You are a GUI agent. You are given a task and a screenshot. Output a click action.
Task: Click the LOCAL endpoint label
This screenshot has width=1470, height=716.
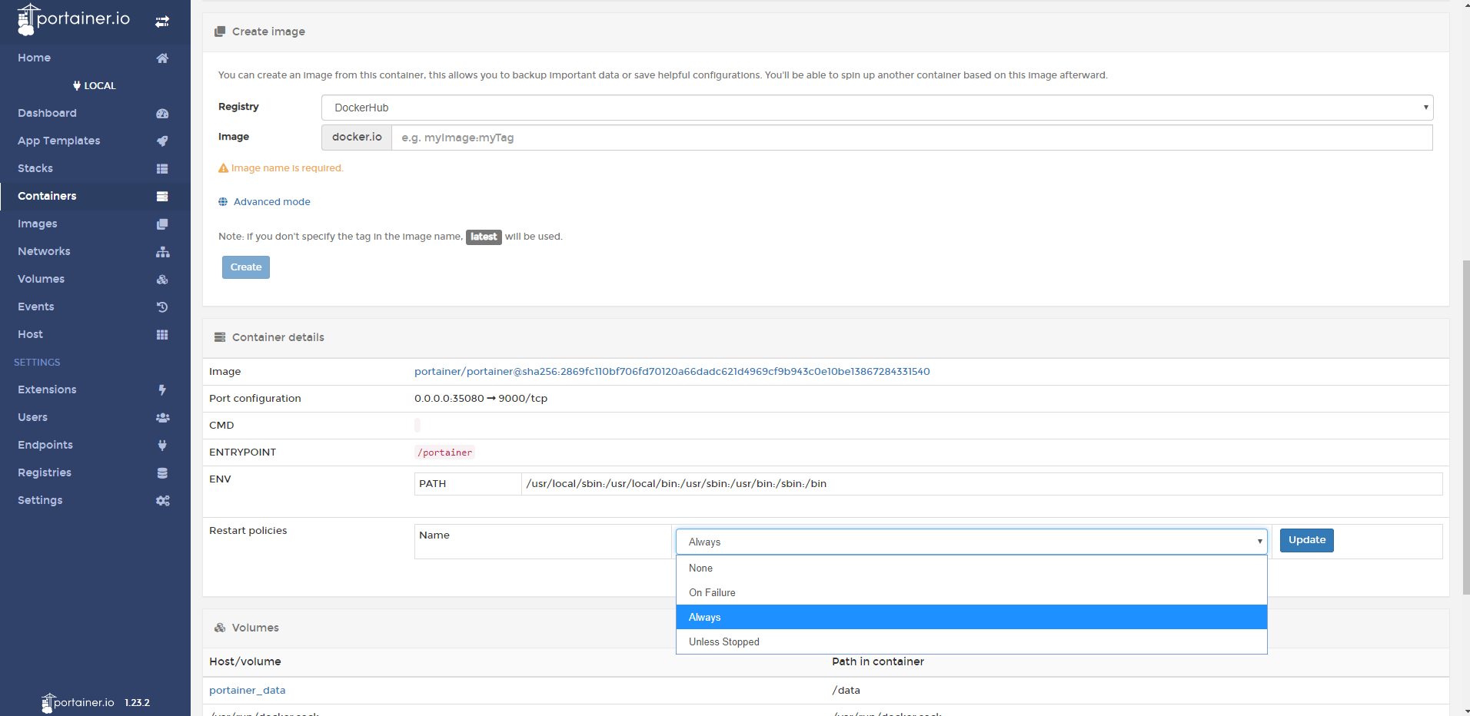tap(100, 86)
